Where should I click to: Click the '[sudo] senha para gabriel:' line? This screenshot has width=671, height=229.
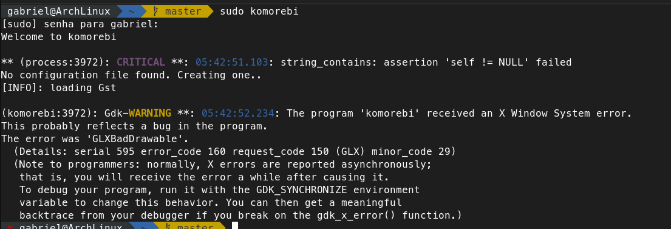click(x=80, y=24)
